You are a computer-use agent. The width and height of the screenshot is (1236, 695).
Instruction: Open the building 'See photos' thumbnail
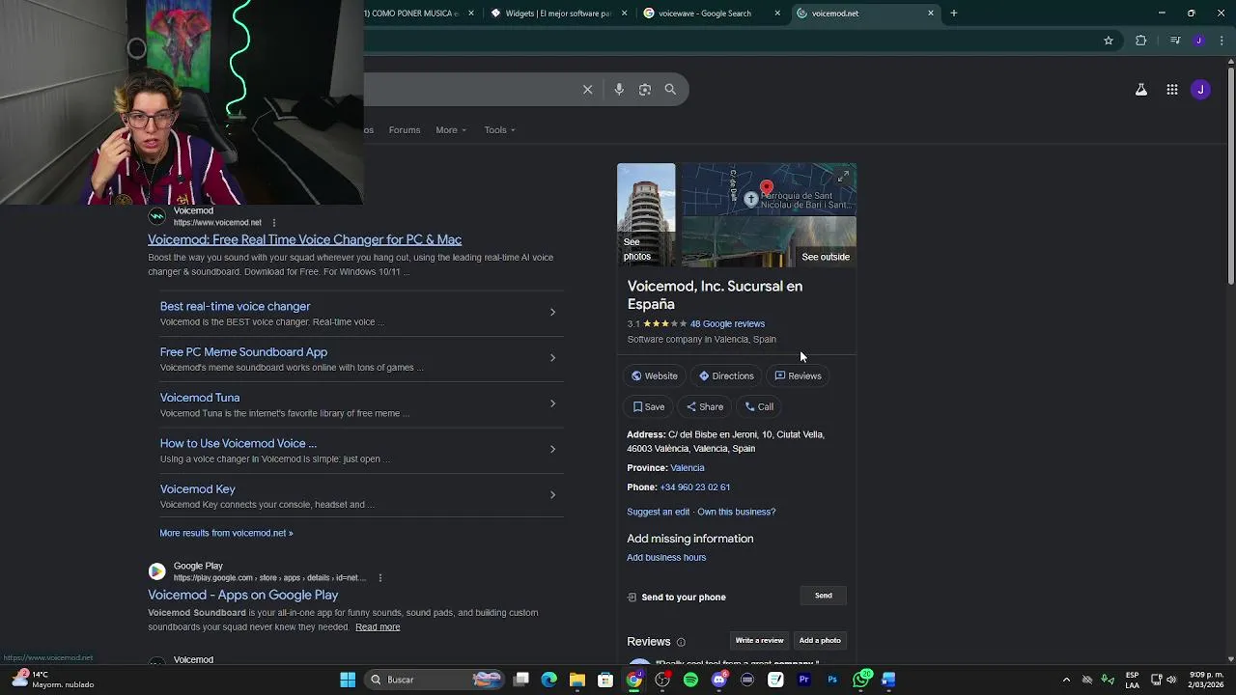tap(646, 214)
